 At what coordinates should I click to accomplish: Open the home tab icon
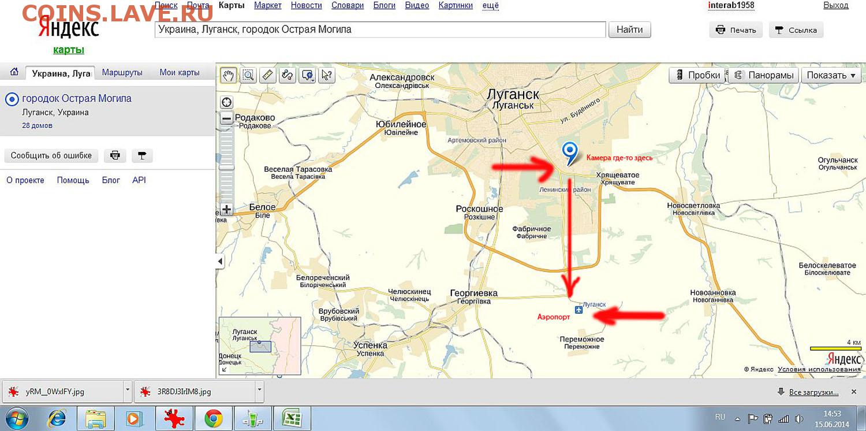14,72
